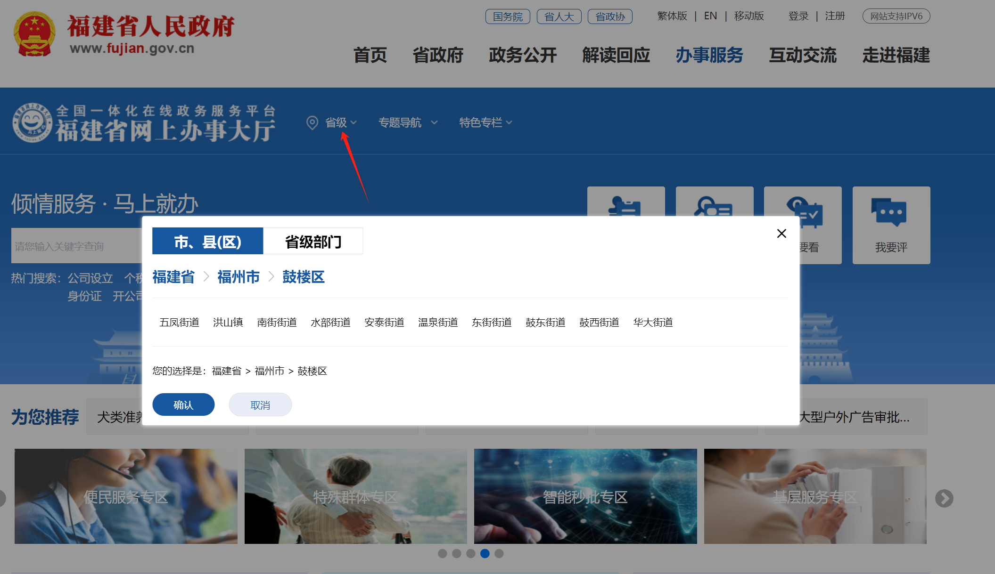Viewport: 995px width, 574px height.
Task: Choose 五凤街道 from the street list
Action: coord(179,323)
